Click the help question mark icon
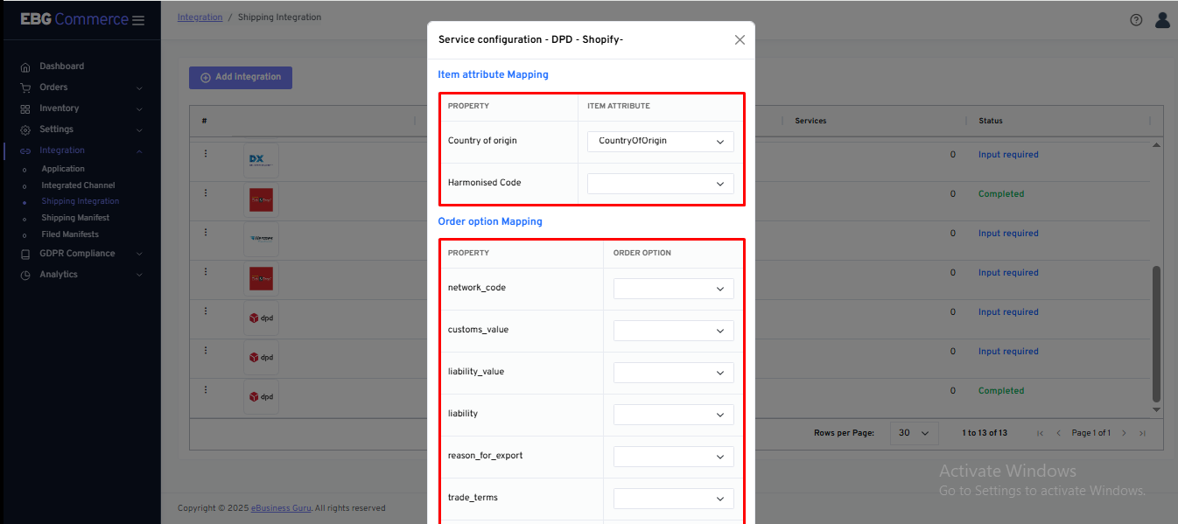This screenshot has height=524, width=1178. (x=1136, y=20)
